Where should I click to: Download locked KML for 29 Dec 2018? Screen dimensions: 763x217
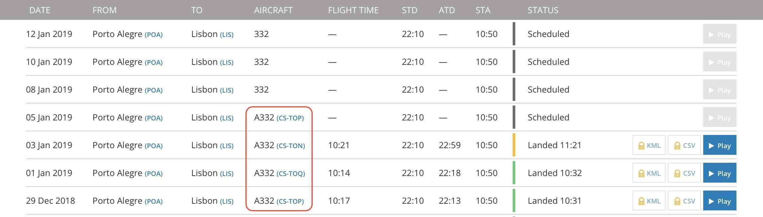tap(649, 200)
